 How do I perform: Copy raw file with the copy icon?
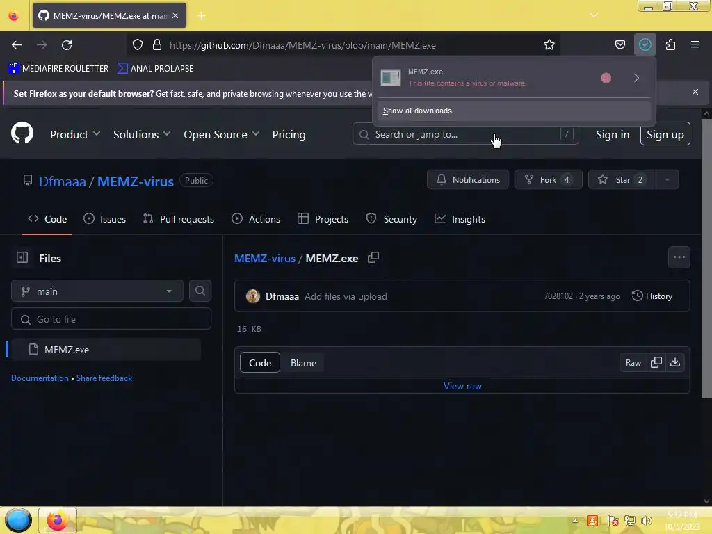[x=656, y=362]
